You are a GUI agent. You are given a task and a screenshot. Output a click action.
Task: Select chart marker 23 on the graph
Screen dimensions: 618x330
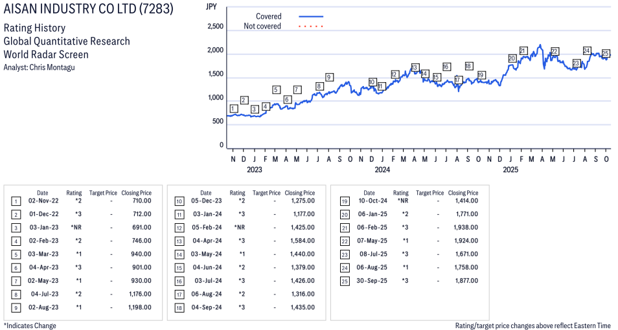pos(576,63)
